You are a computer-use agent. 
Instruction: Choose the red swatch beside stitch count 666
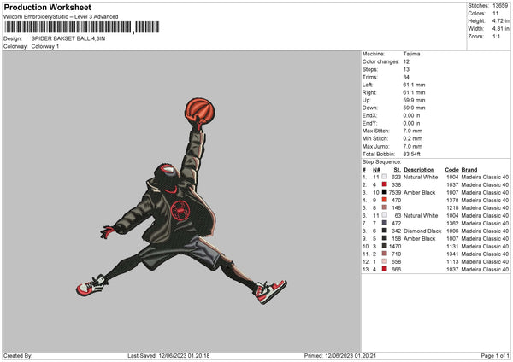tap(384, 269)
